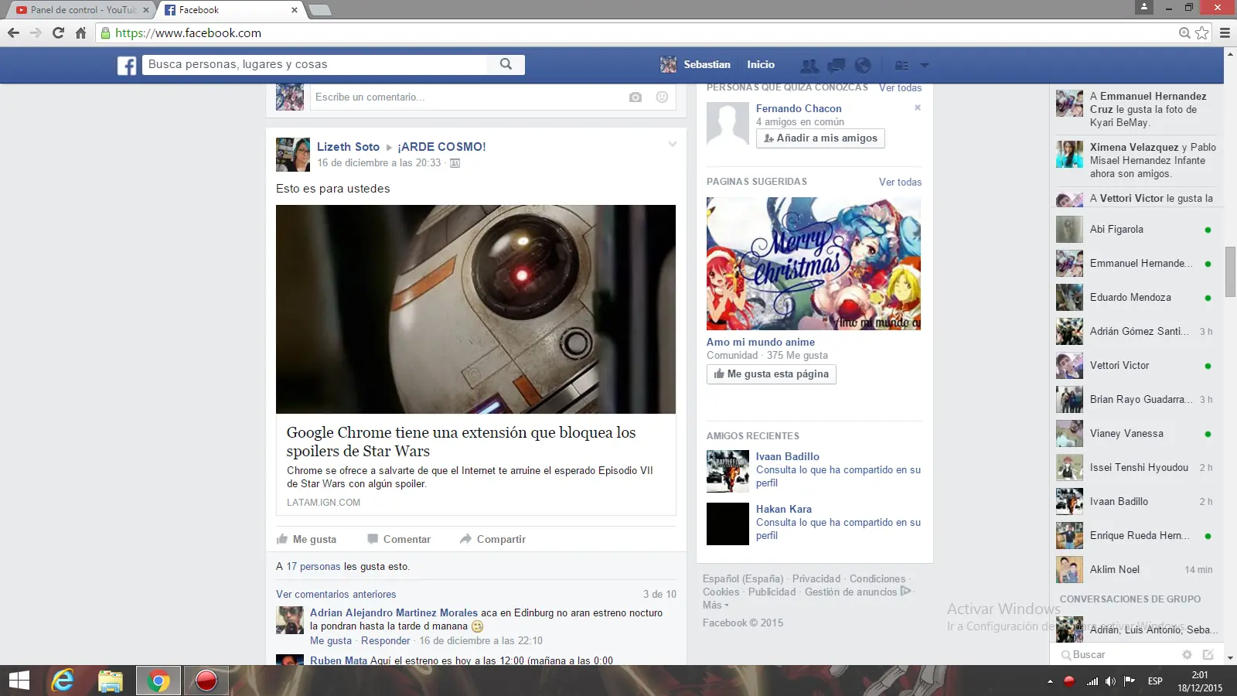Reload the page in Chrome
This screenshot has height=696, width=1237.
tap(58, 33)
